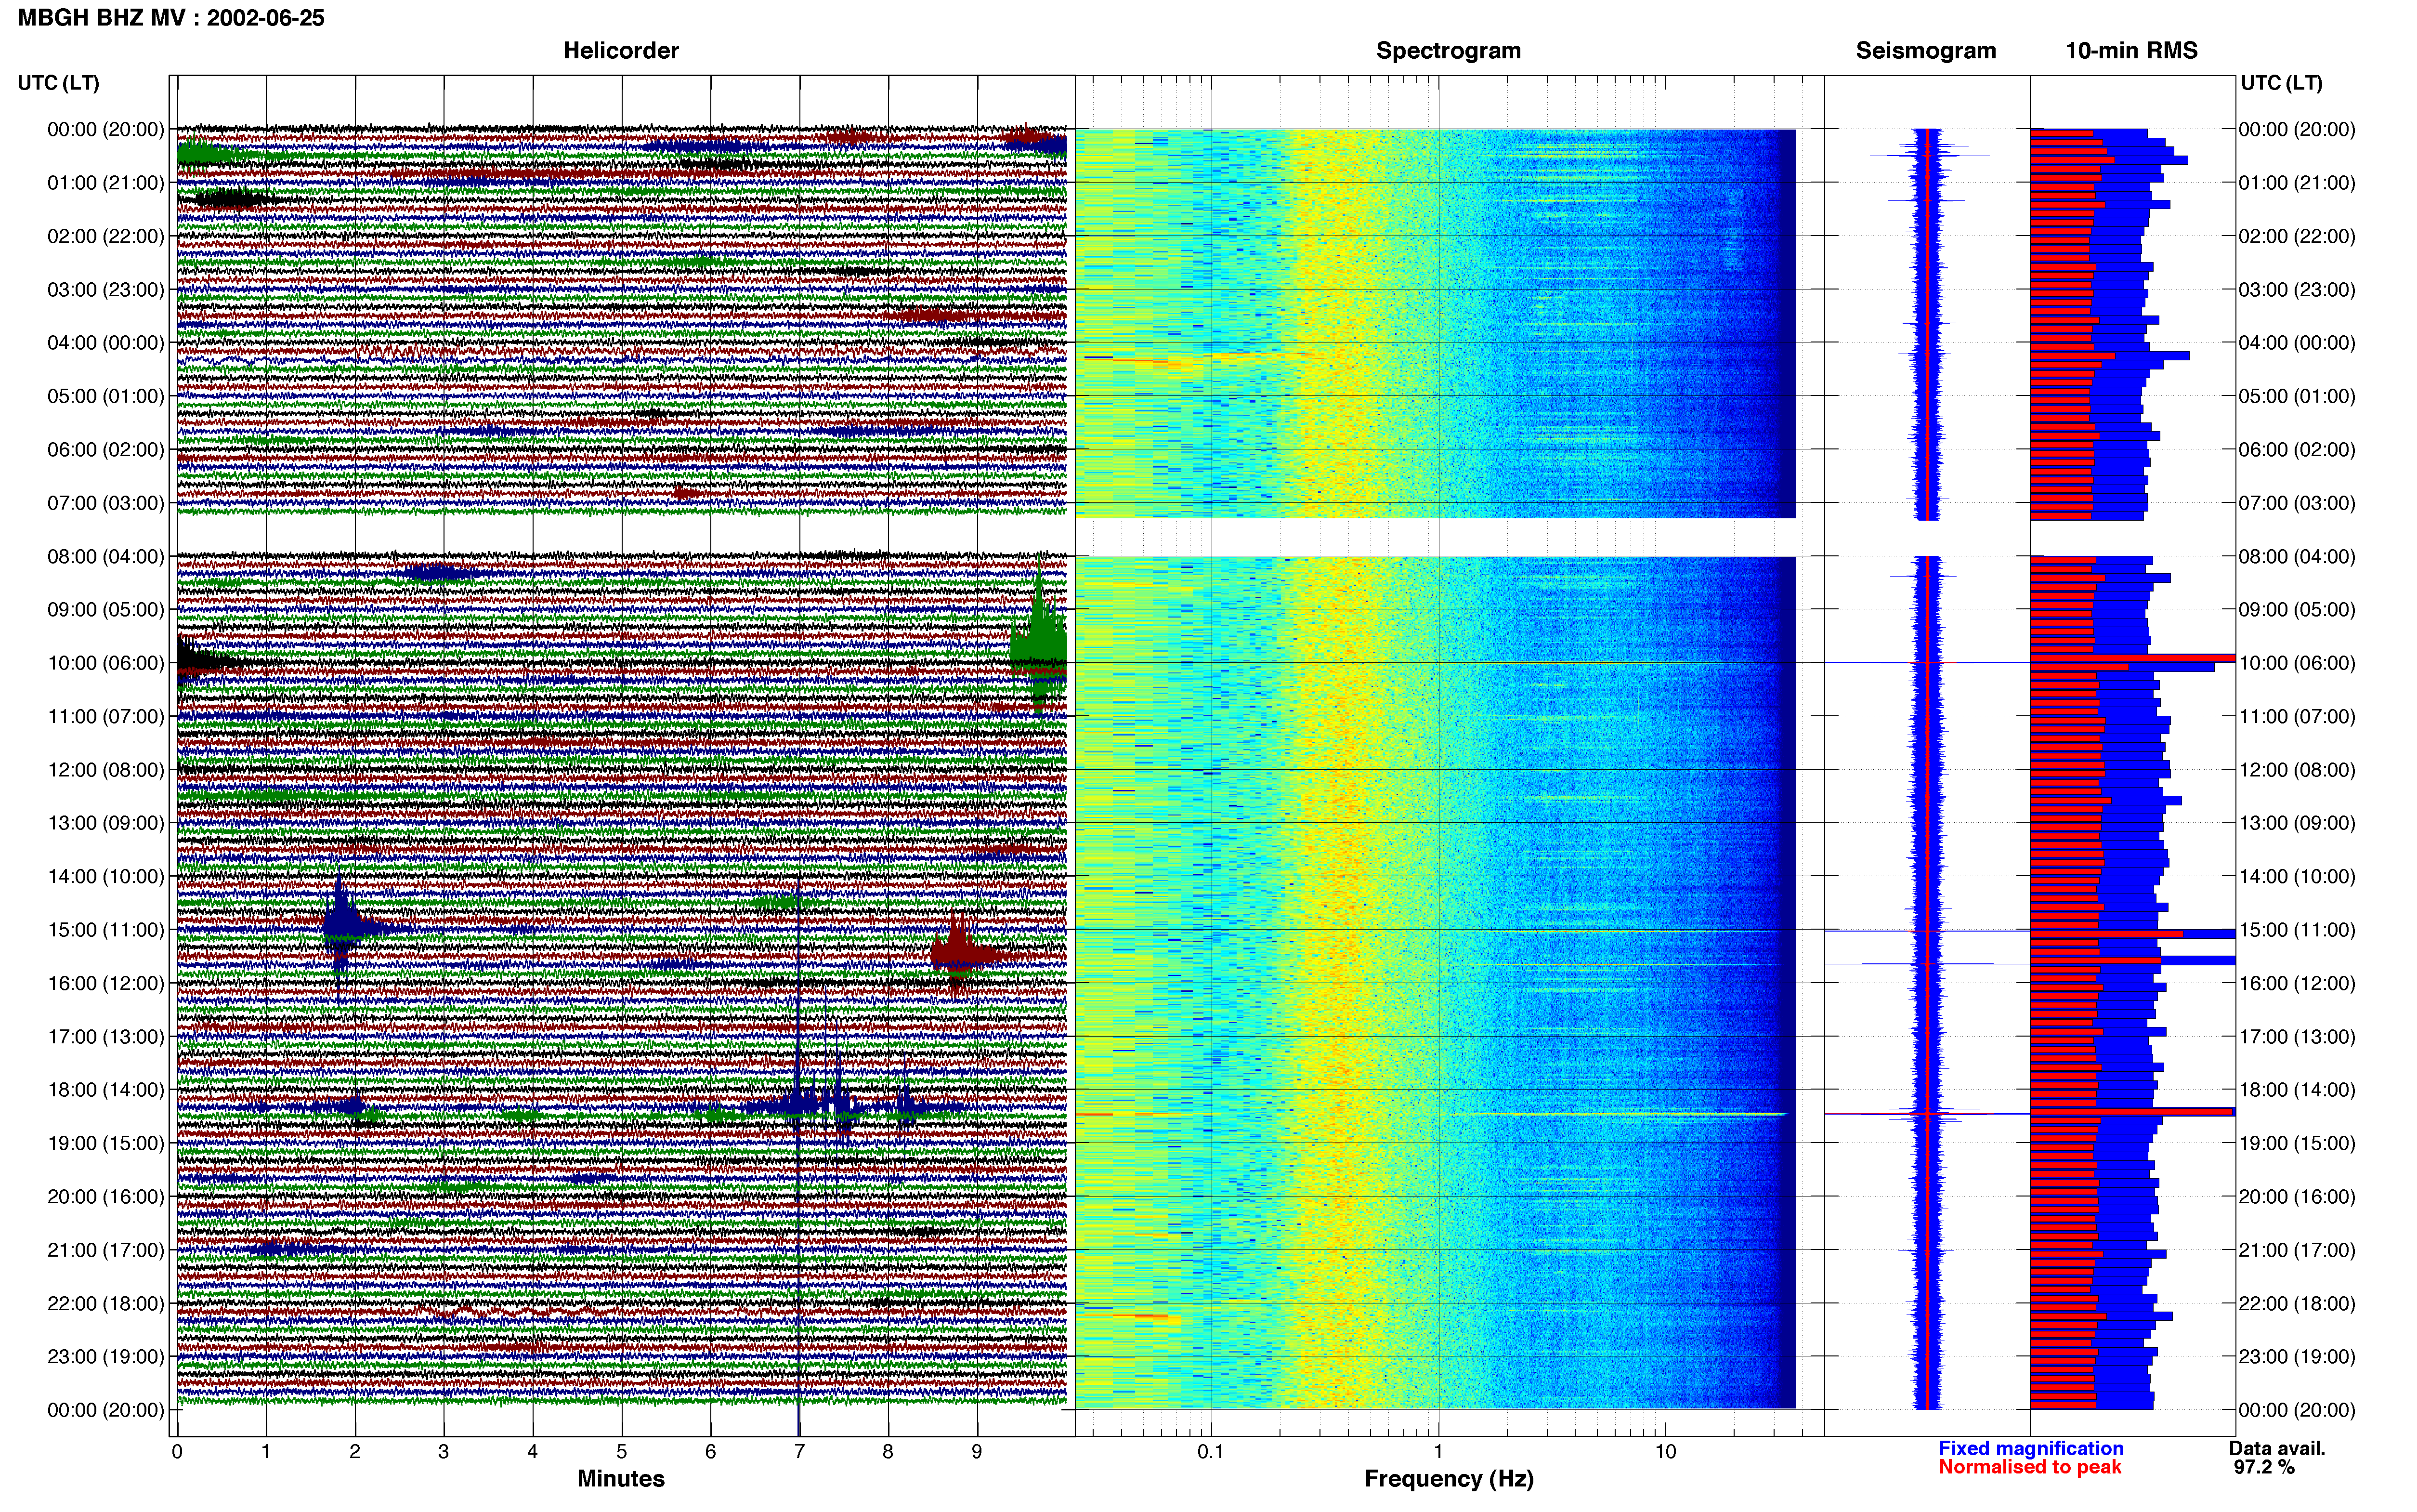Screen dimensions: 2417x1512
Task: Click the right-side '10:00 (06:00)' time label
Action: [x=2297, y=663]
